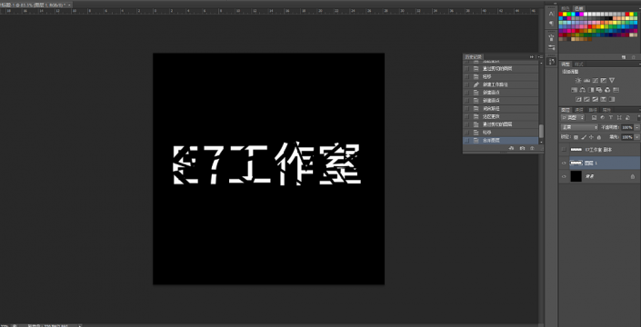641x327 pixels.
Task: Open the Paragraph panel icon
Action: 552,24
